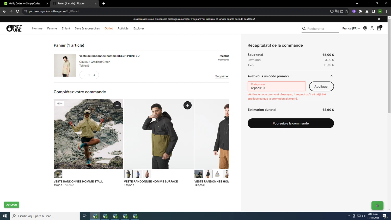The image size is (391, 220).
Task: Select the Stall jacket color swatch
Action: click(58, 174)
